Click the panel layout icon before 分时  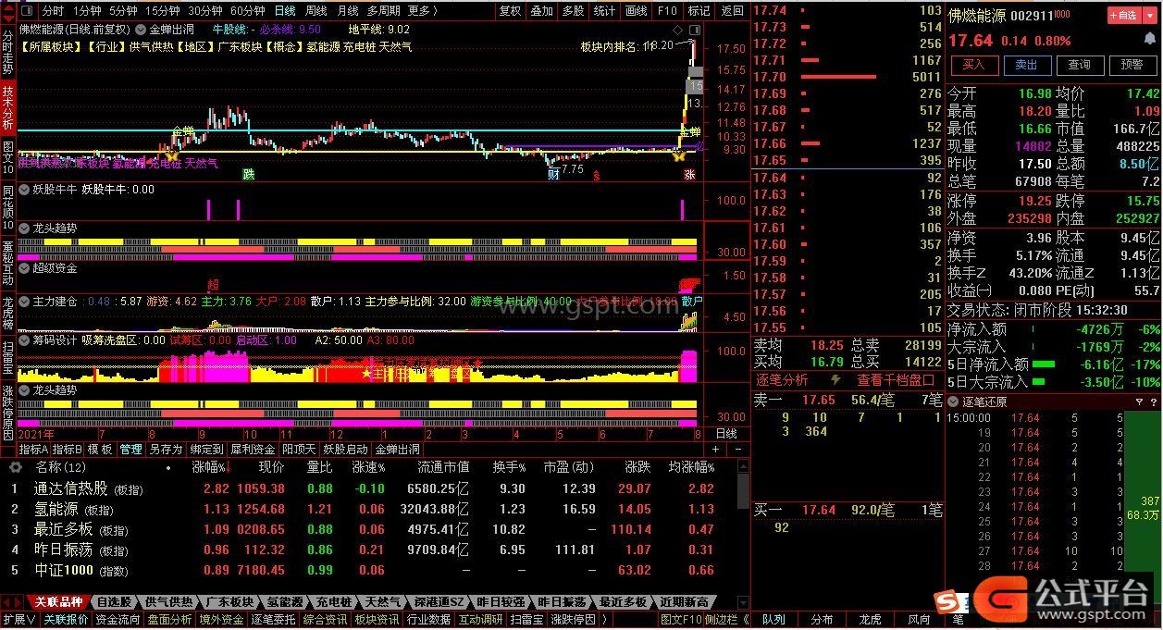tap(26, 10)
